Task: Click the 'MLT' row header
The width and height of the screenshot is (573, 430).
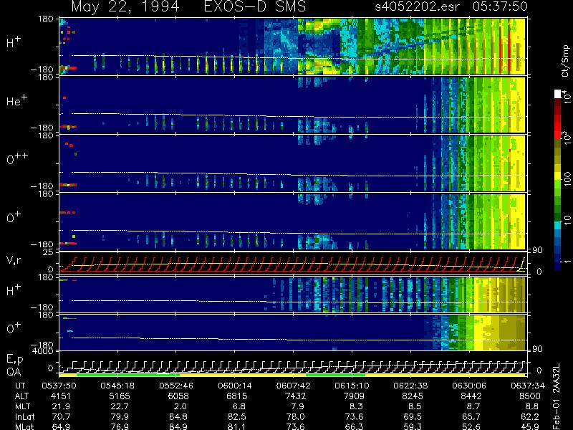Action: (22, 406)
